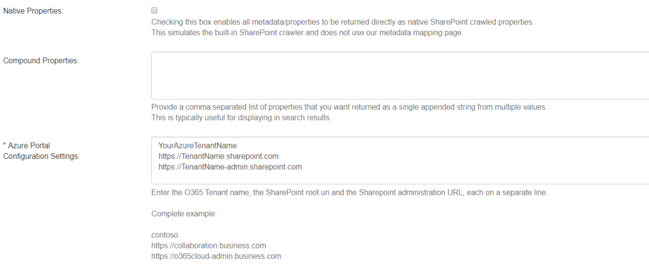Viewport: 649px width, 268px height.
Task: Click the https://collaboration.business.com example URL
Action: [x=208, y=245]
